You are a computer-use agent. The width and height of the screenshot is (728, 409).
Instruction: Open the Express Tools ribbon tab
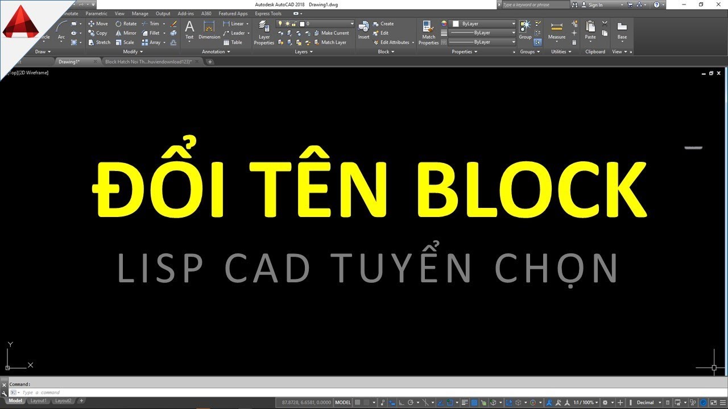click(268, 14)
